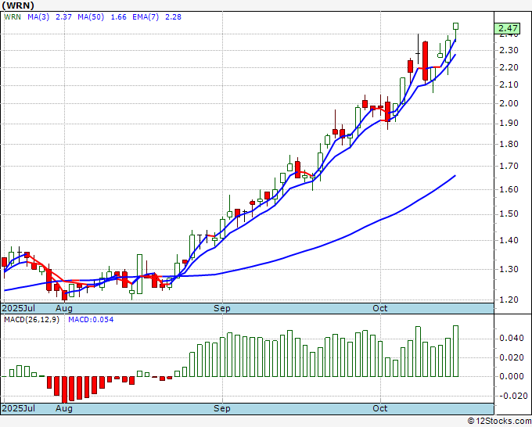Click the MA(50) value 1.66
The width and height of the screenshot is (532, 427).
118,17
